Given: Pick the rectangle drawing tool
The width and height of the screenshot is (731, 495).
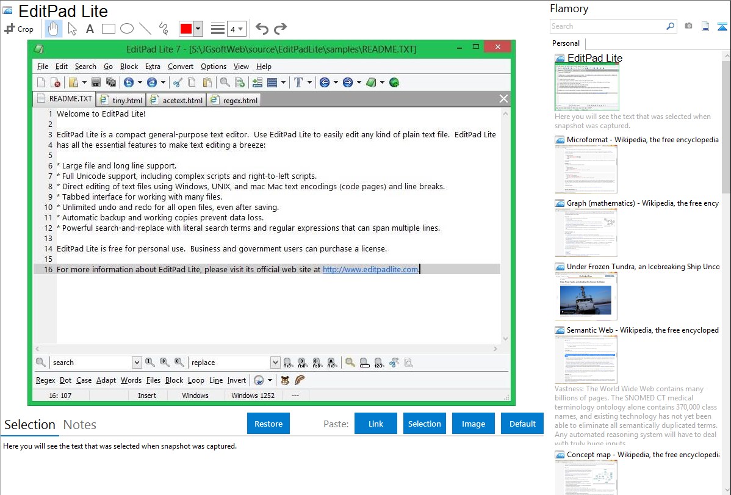Looking at the screenshot, I should point(108,29).
